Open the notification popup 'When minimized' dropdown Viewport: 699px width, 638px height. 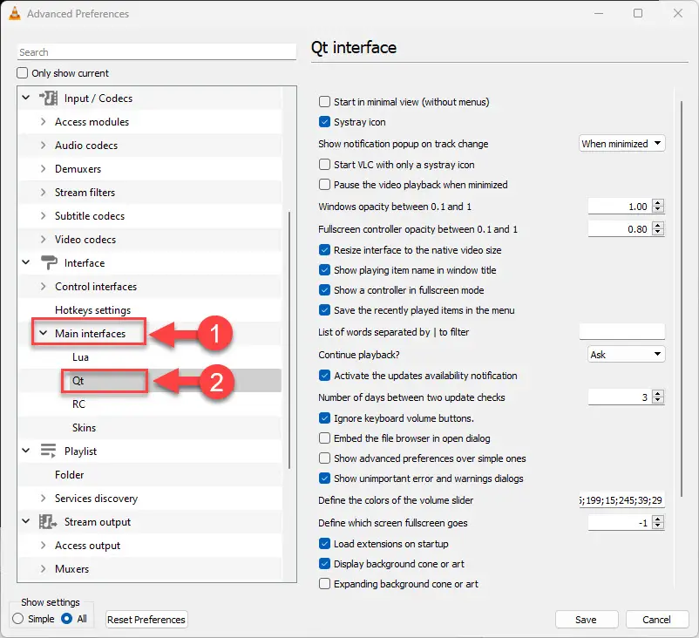pos(622,144)
